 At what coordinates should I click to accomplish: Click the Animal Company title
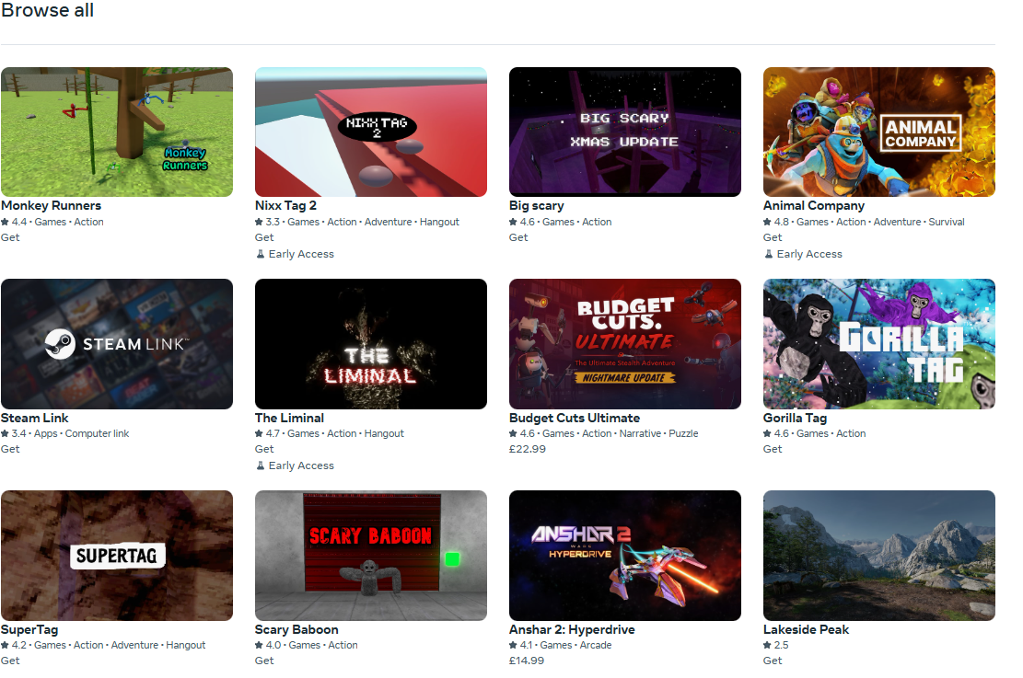click(814, 205)
